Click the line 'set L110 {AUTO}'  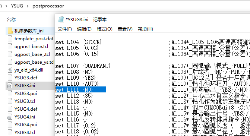pos(77,84)
